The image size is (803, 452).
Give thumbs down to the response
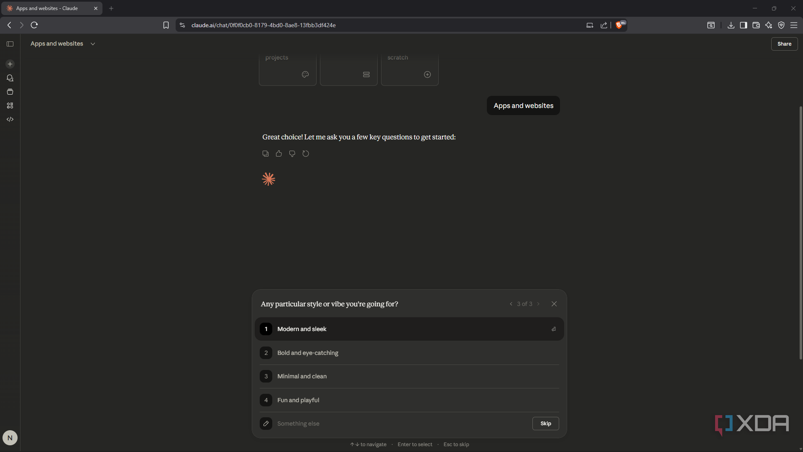click(x=292, y=154)
